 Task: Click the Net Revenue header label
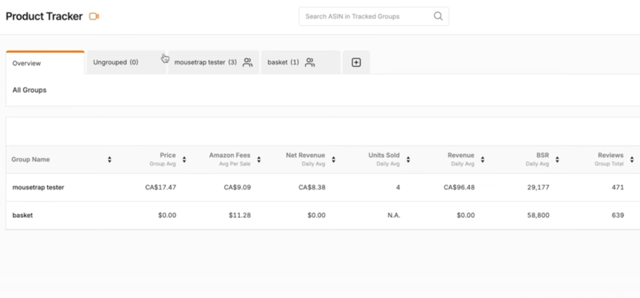click(x=305, y=155)
